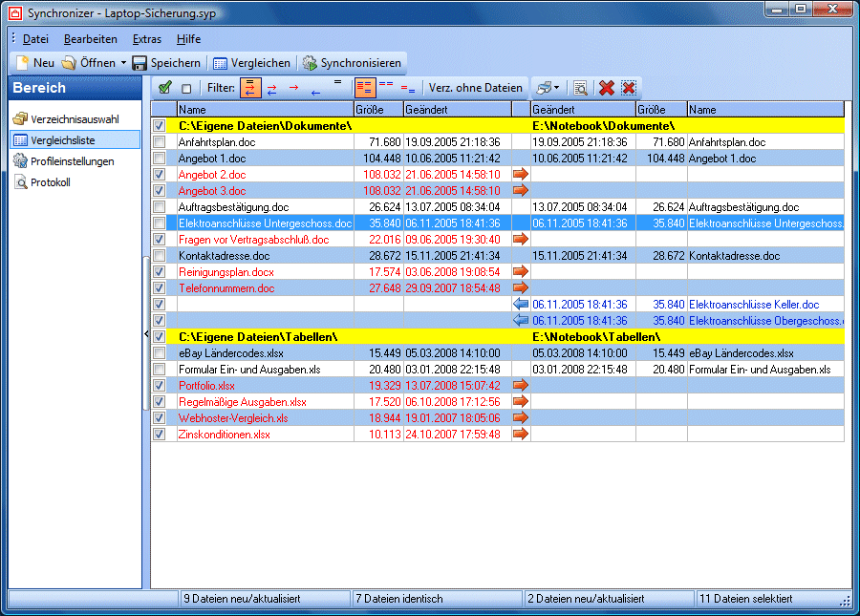
Task: Open a profile with the Öffnen button
Action: click(x=88, y=63)
